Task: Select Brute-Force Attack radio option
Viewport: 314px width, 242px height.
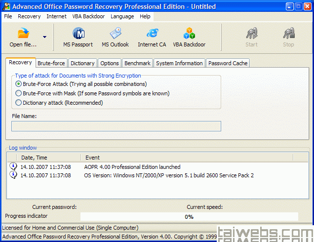Action: [x=19, y=84]
